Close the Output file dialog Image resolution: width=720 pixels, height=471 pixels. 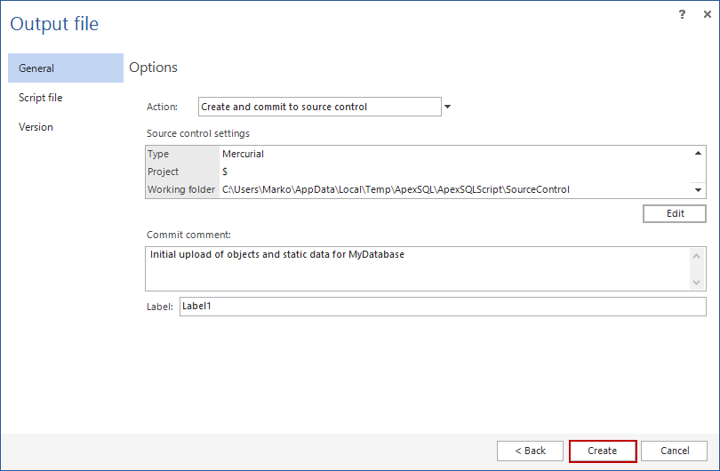pos(703,14)
